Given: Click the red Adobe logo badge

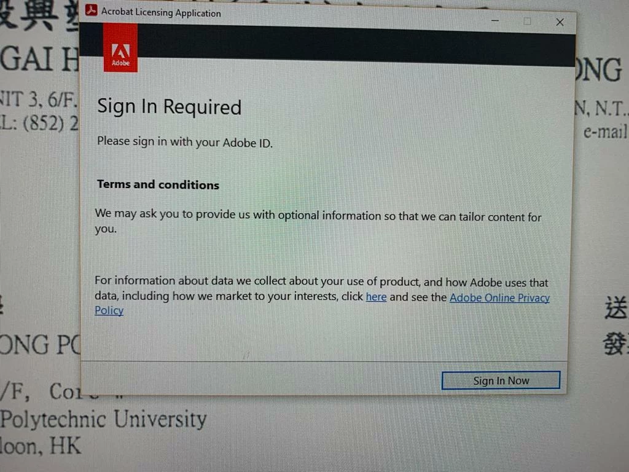Looking at the screenshot, I should (120, 48).
